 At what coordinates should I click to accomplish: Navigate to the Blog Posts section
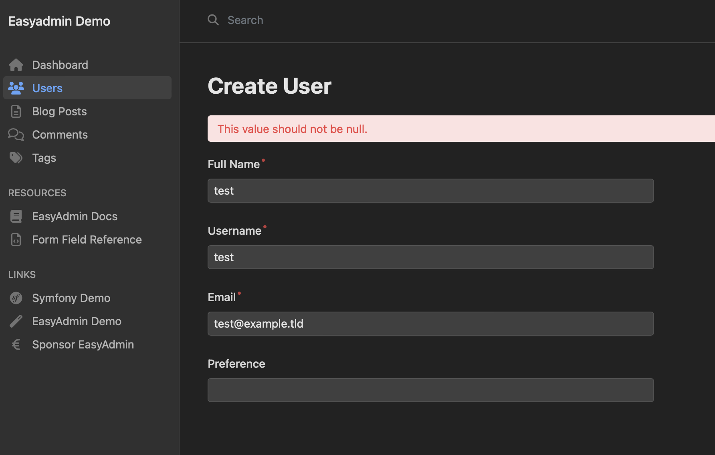pos(59,111)
